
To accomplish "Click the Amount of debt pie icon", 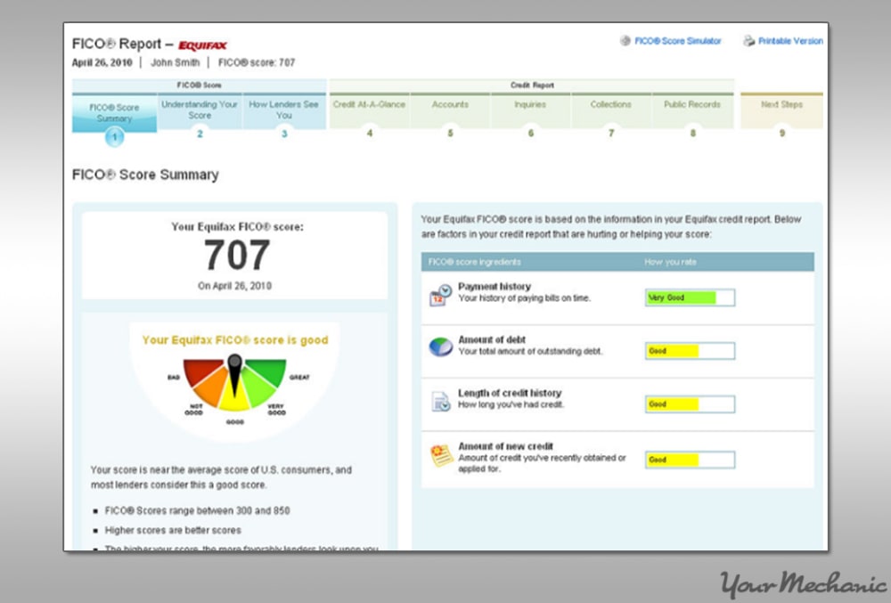I will [x=440, y=346].
